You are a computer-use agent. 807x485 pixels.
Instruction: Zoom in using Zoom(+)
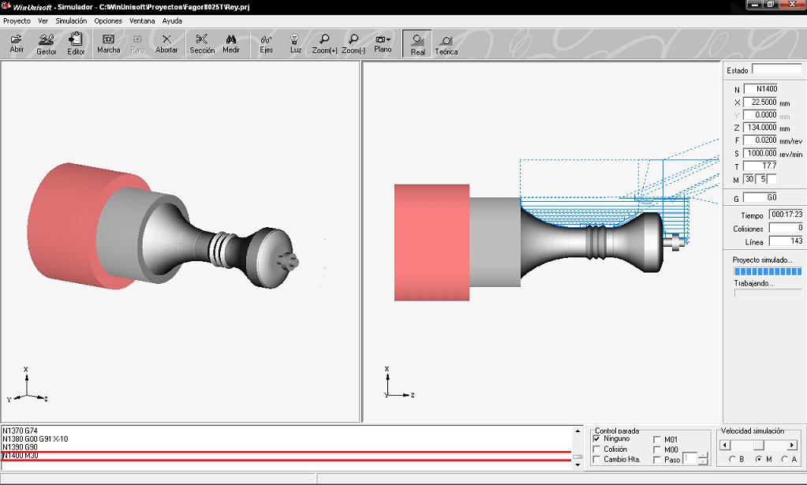tap(323, 43)
